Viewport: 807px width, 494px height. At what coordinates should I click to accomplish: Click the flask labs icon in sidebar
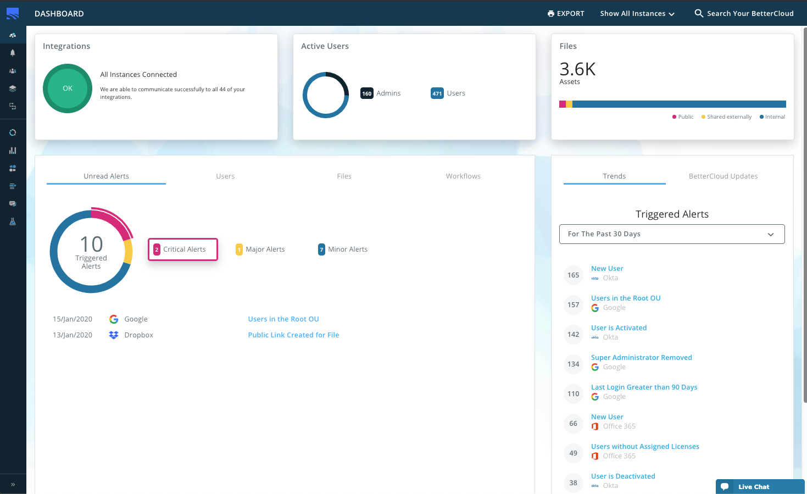tap(13, 221)
